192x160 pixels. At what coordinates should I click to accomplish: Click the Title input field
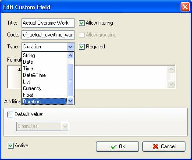pyautogui.click(x=48, y=23)
